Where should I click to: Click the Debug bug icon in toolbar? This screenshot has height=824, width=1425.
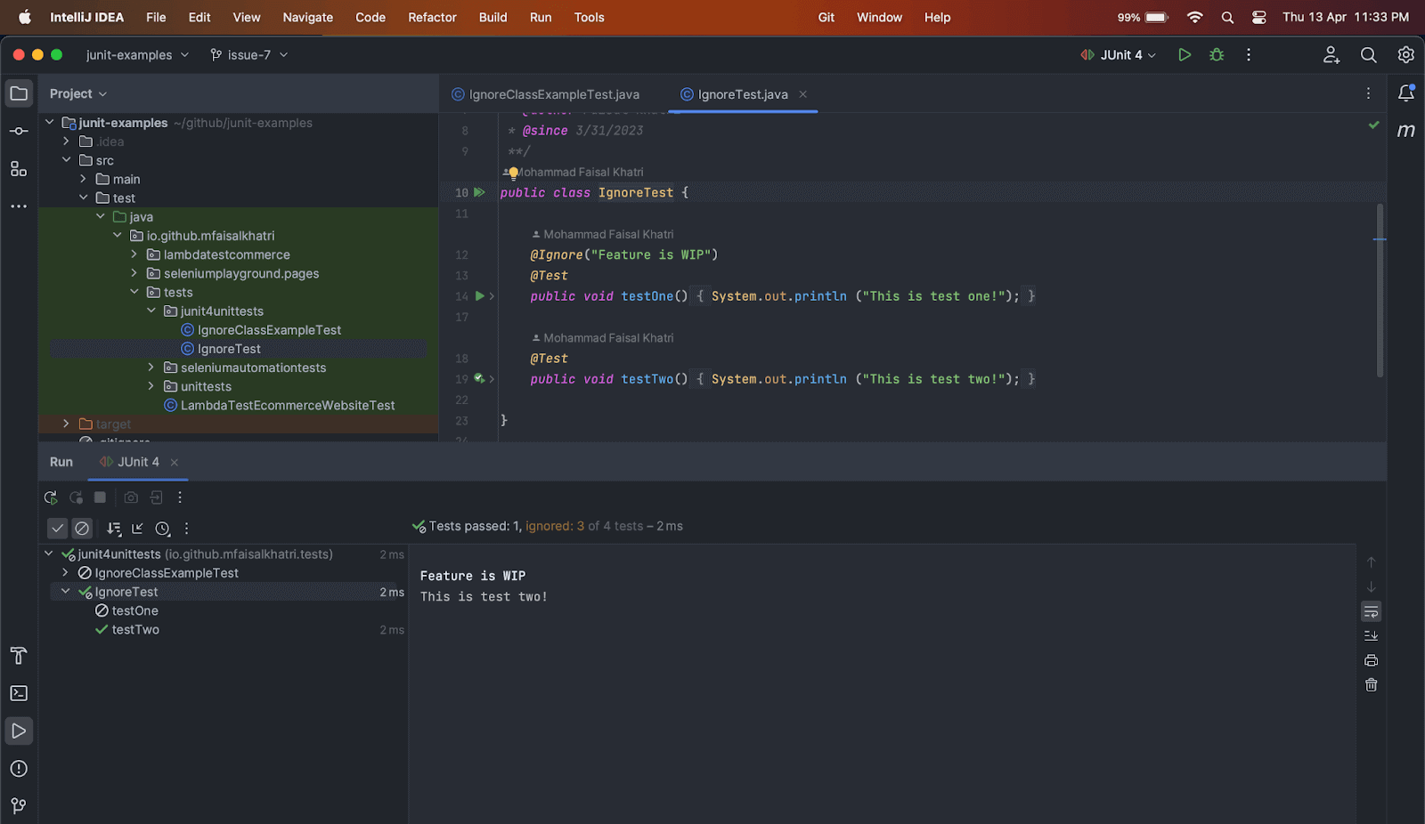click(x=1217, y=55)
